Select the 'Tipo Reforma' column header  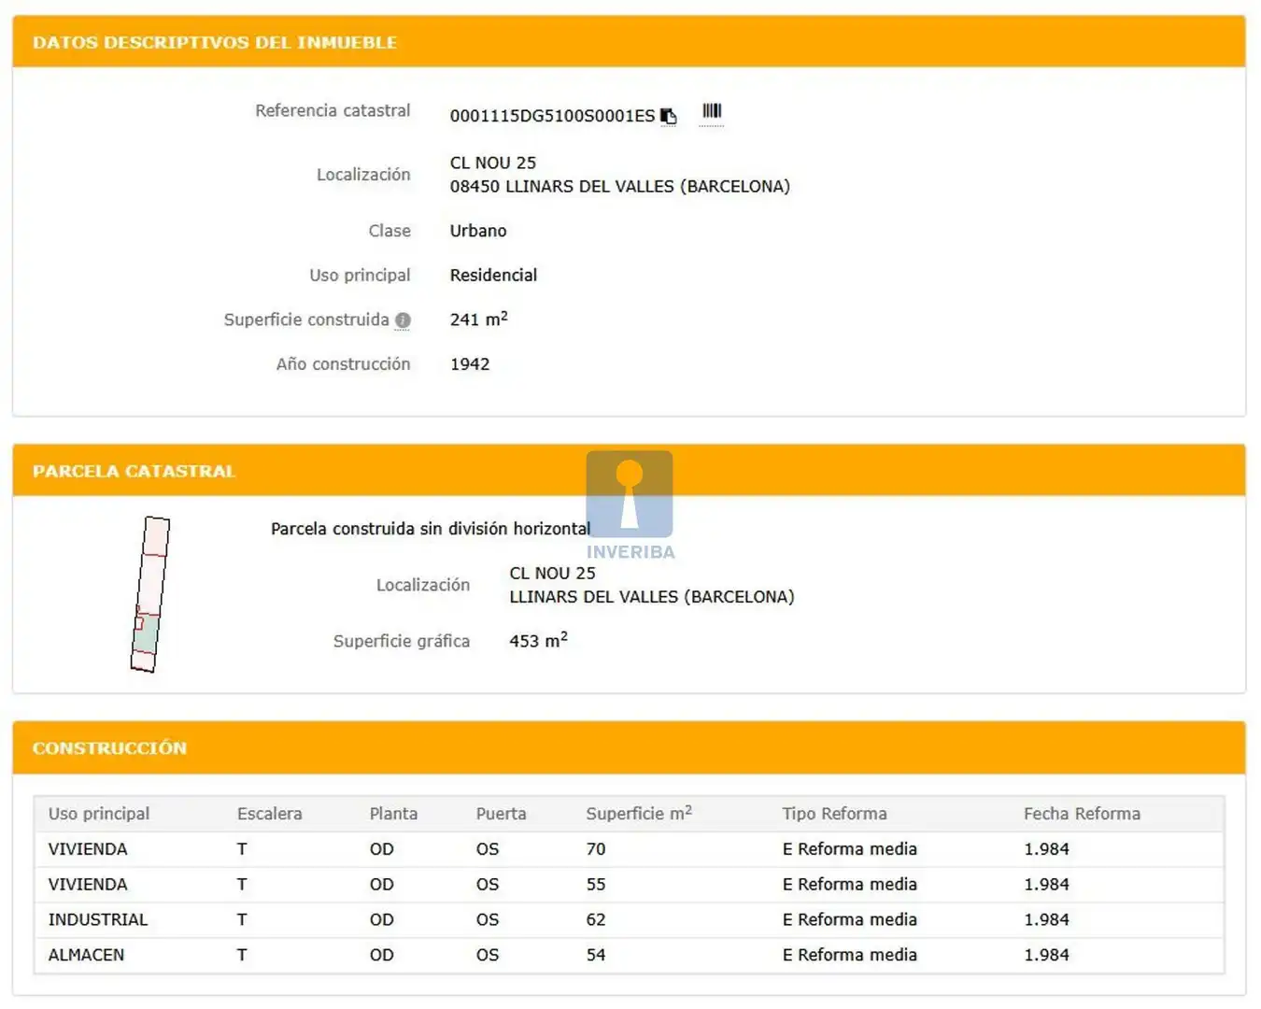(x=835, y=814)
